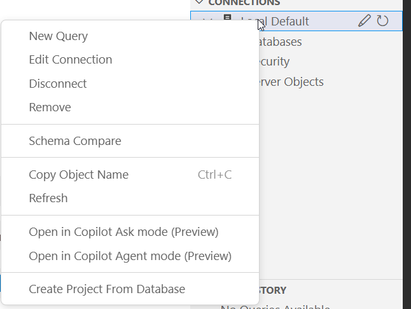
Task: Choose Copy Object Name menu entry
Action: coord(79,175)
